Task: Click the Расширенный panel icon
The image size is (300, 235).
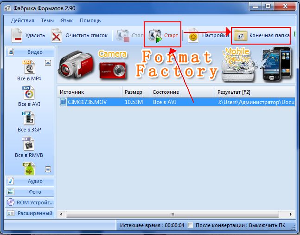Action: [x=11, y=213]
